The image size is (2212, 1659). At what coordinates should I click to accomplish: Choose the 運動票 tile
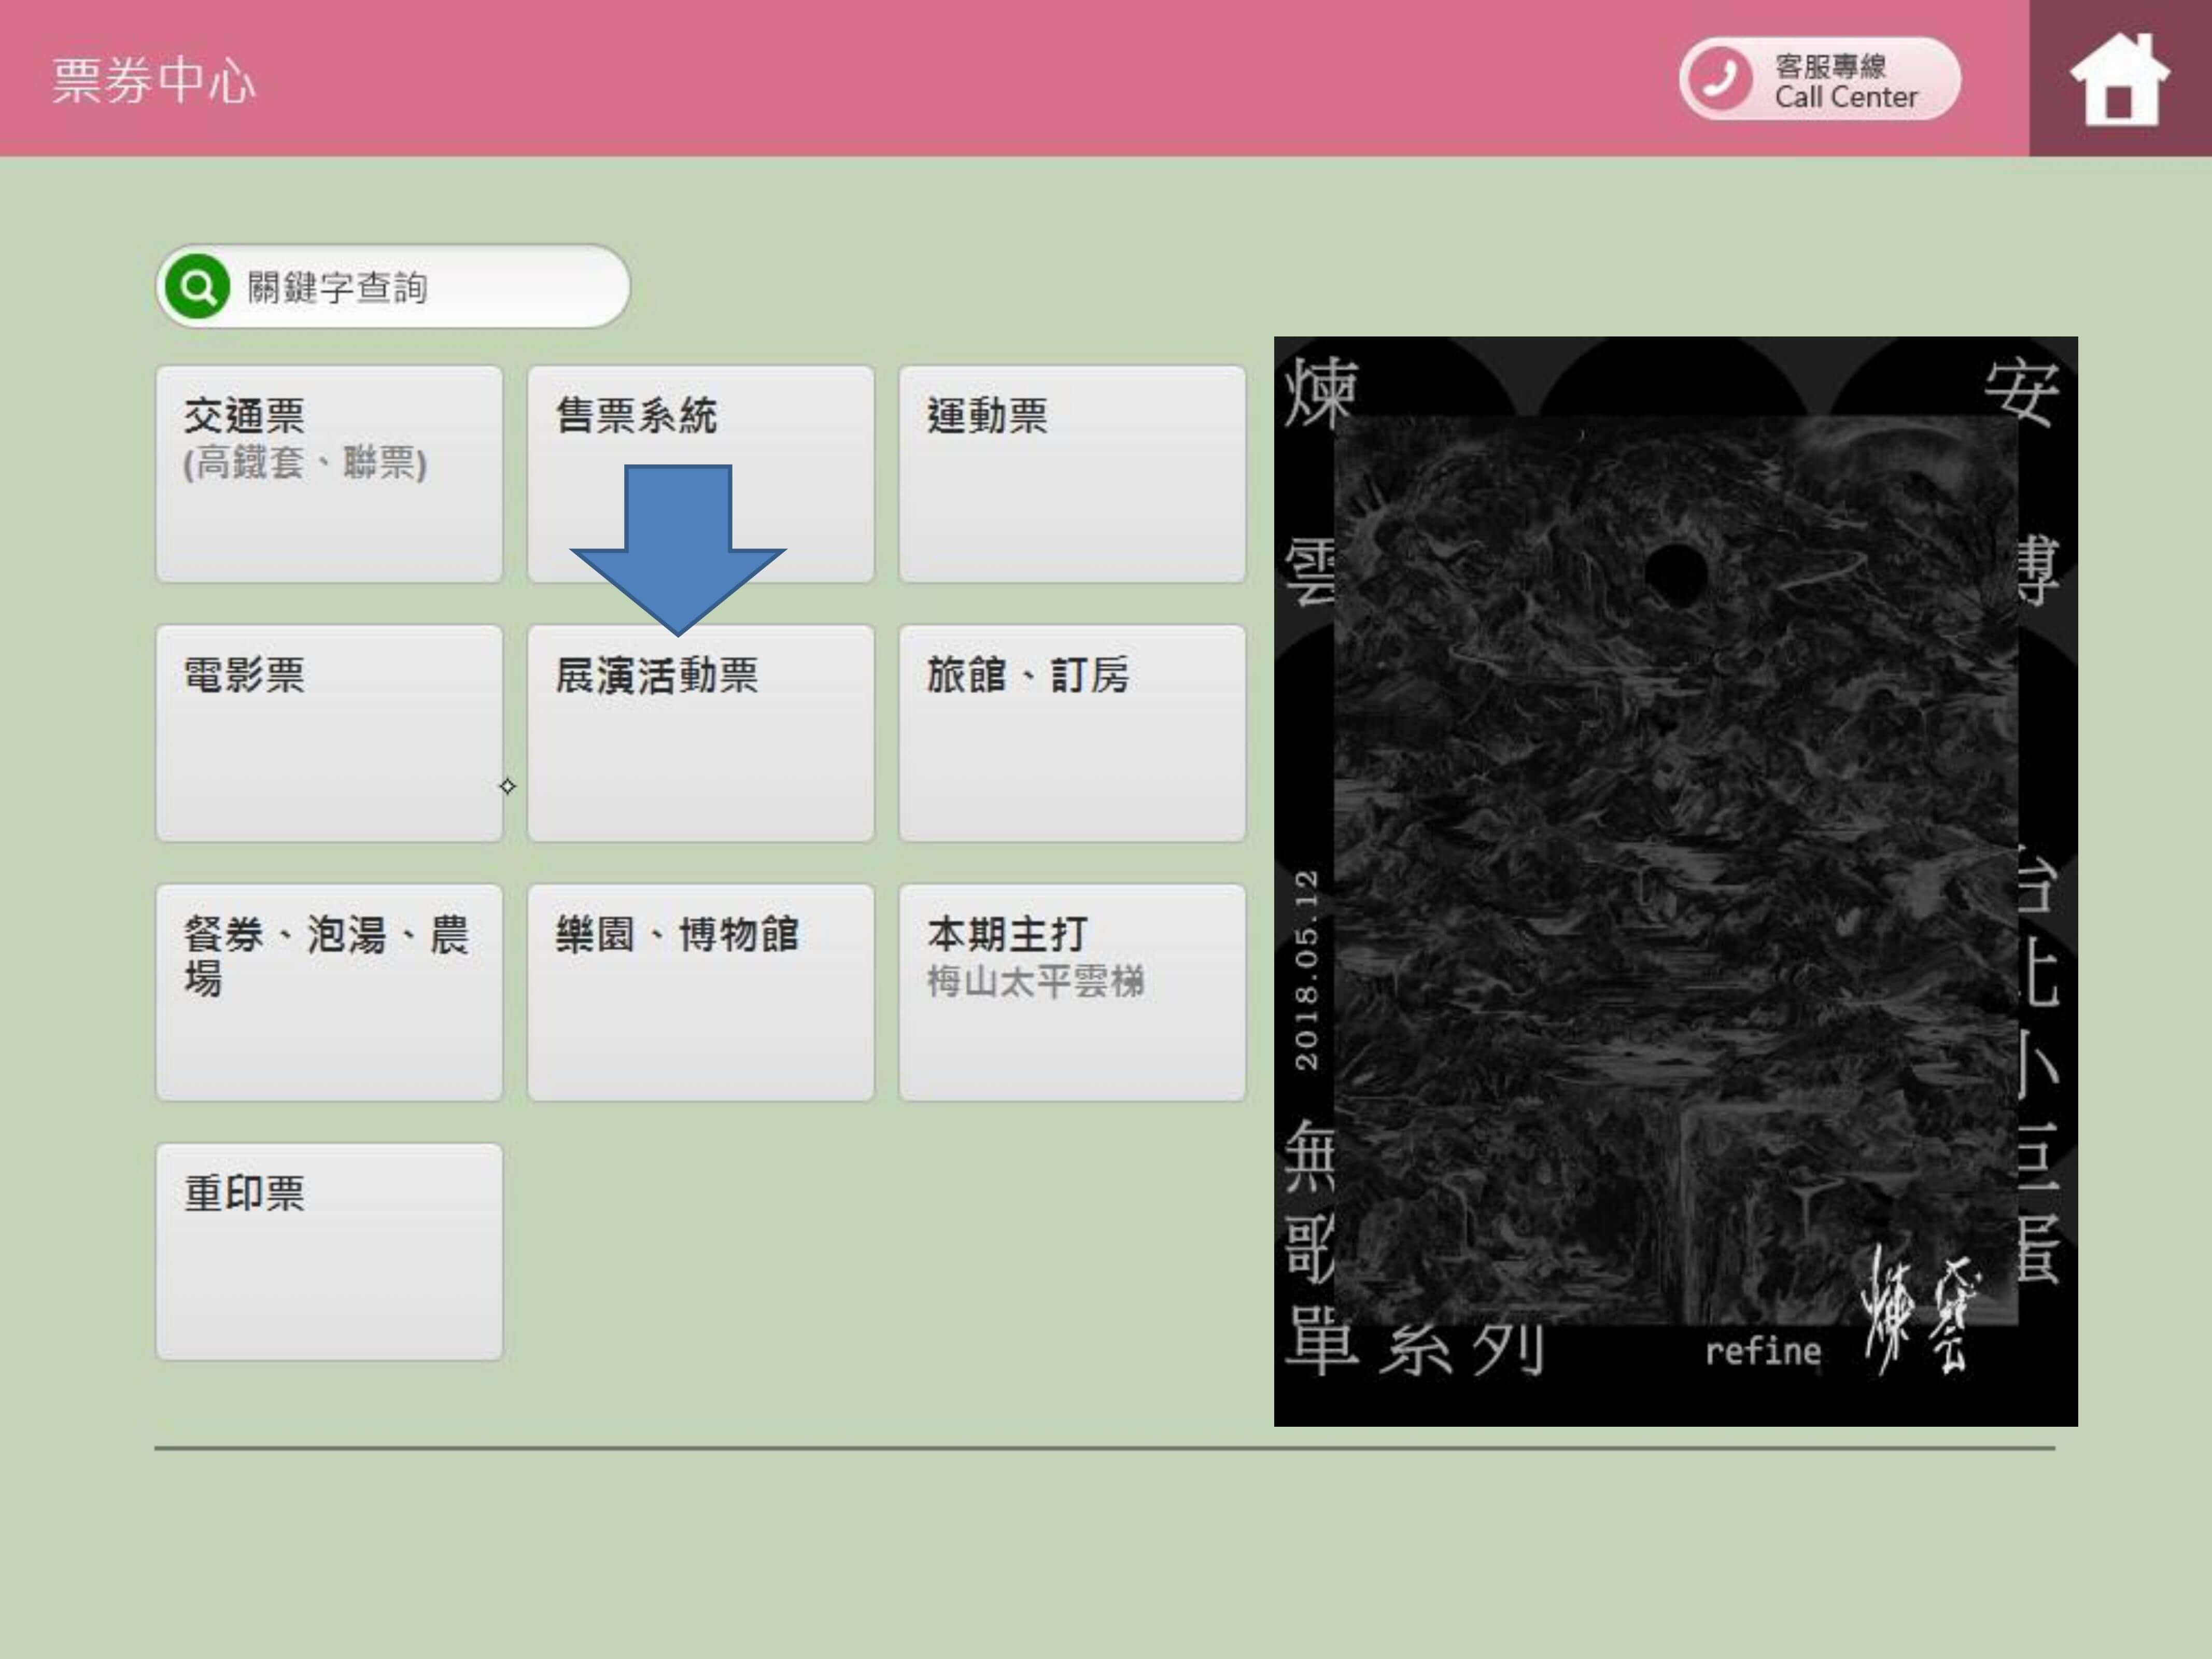(x=1072, y=474)
